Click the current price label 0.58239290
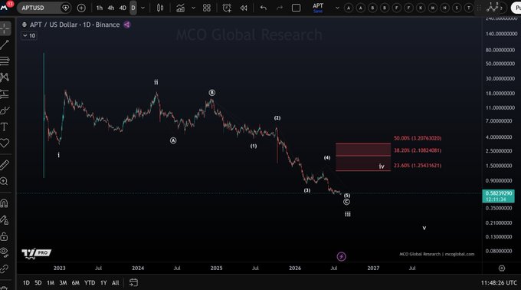Screen dimensions: 521x290 point(499,196)
